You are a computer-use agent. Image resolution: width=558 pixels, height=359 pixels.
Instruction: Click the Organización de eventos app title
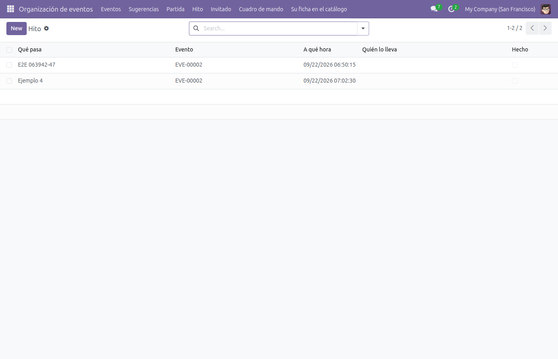point(56,9)
